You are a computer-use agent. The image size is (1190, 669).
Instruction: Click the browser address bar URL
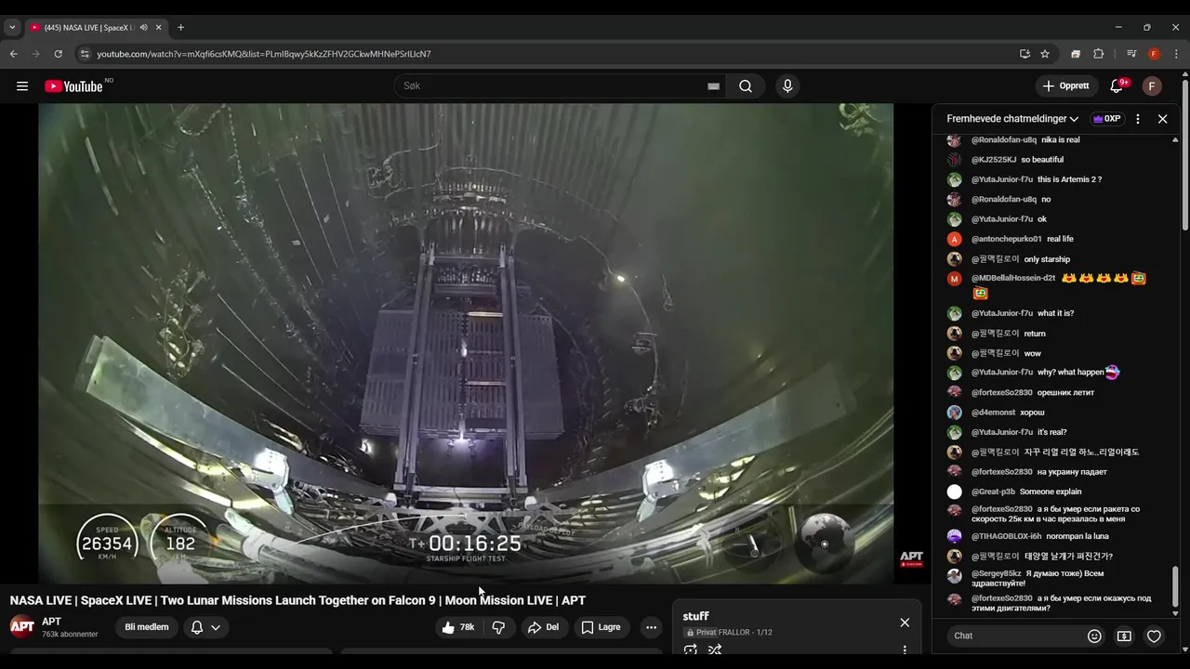pos(264,54)
